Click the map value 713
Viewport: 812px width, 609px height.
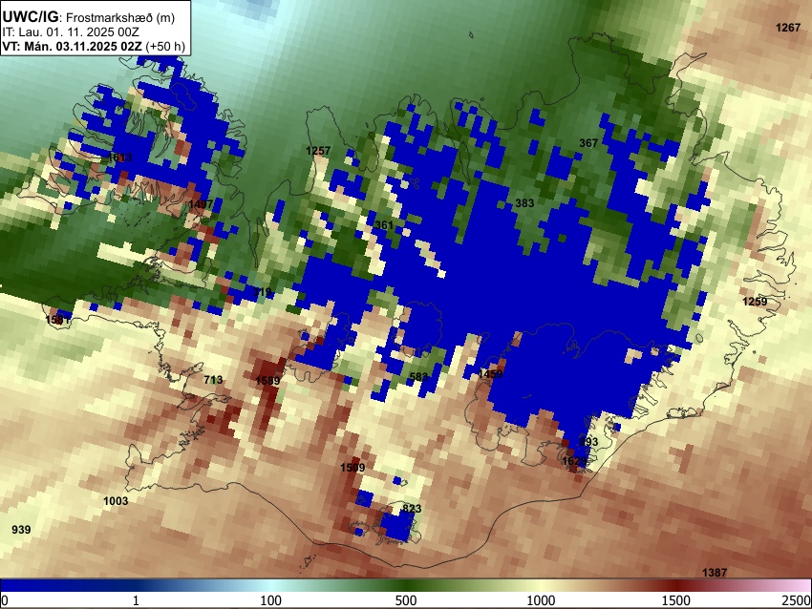213,380
